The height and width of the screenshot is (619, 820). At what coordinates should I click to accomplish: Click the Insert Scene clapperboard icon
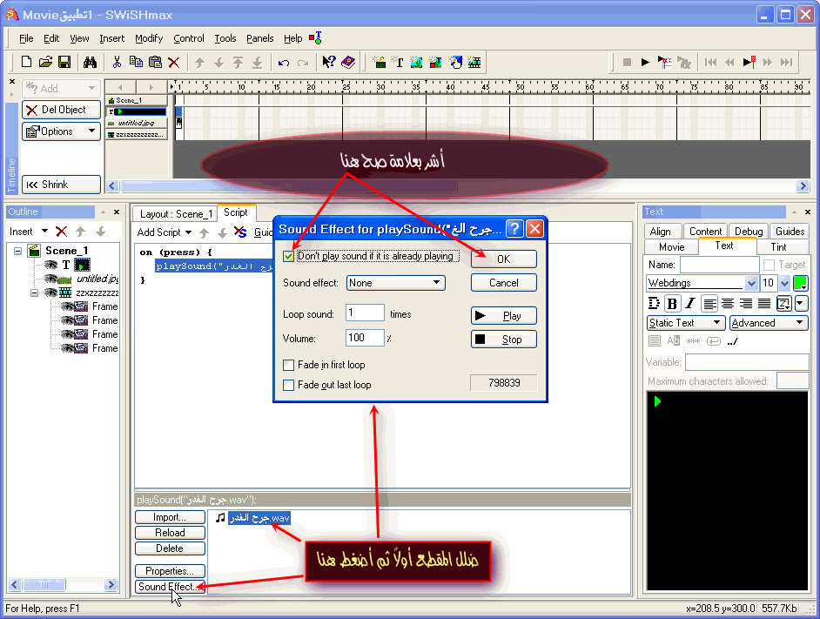379,63
